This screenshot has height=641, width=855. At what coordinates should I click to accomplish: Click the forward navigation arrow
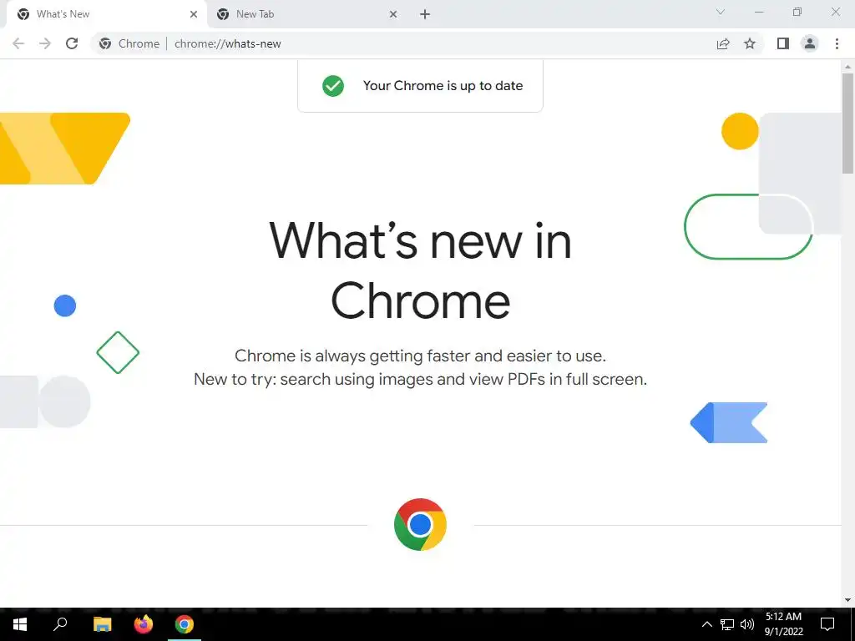[45, 43]
